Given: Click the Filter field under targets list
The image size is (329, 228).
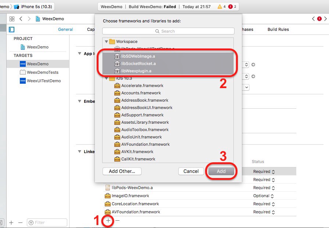Looking at the screenshot, I should click(47, 222).
